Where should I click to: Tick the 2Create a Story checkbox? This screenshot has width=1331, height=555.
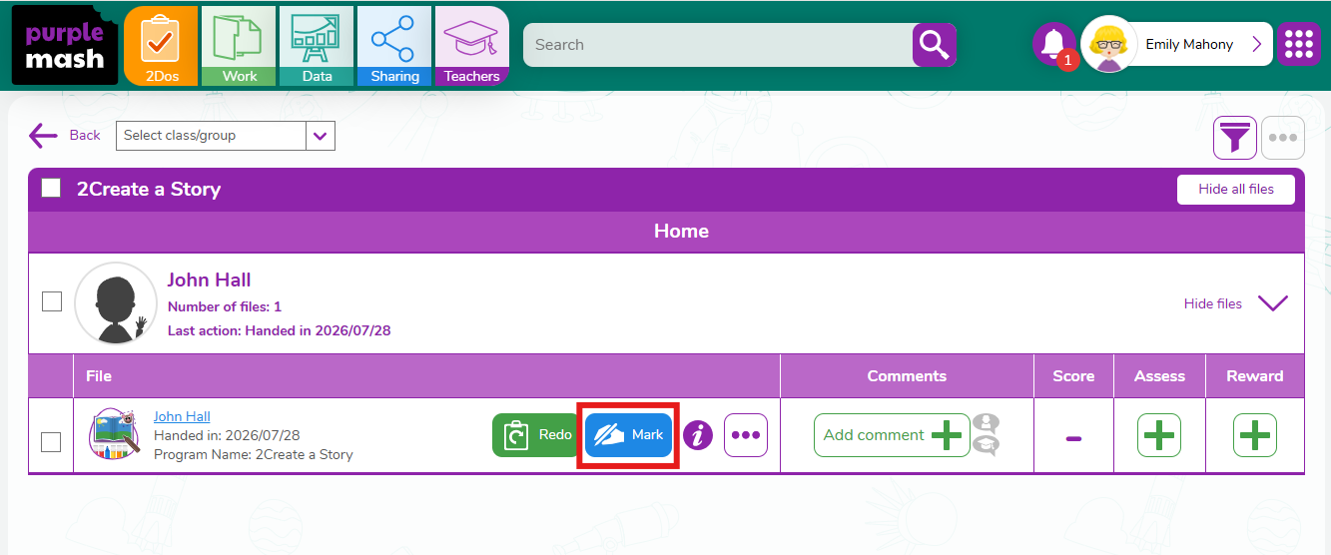[51, 189]
